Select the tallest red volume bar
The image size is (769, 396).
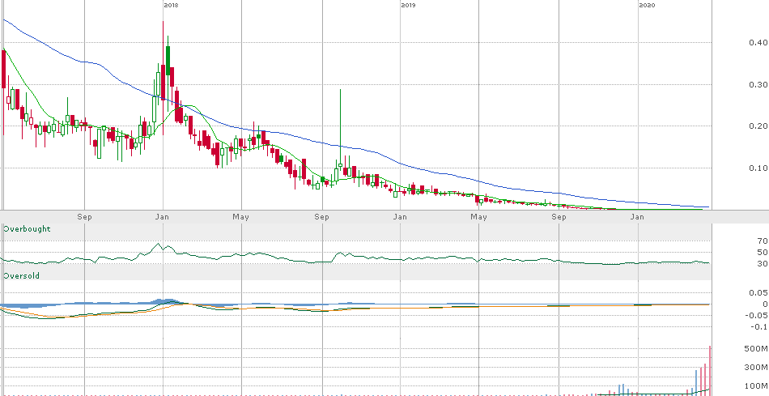710,370
